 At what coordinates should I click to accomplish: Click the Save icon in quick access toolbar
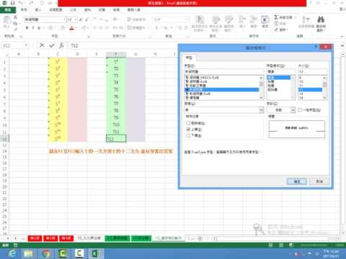[x=12, y=3]
